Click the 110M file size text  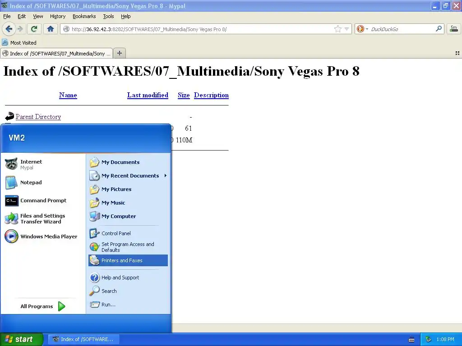coord(184,140)
